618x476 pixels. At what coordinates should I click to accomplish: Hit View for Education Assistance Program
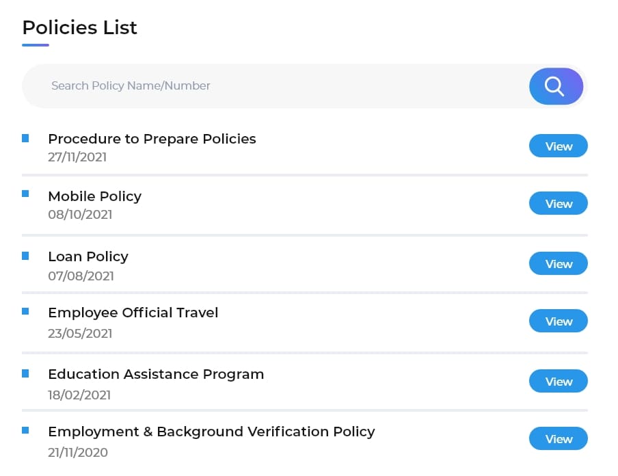click(558, 382)
